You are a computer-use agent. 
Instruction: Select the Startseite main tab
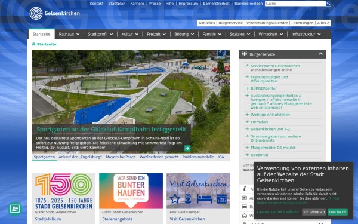(41, 34)
